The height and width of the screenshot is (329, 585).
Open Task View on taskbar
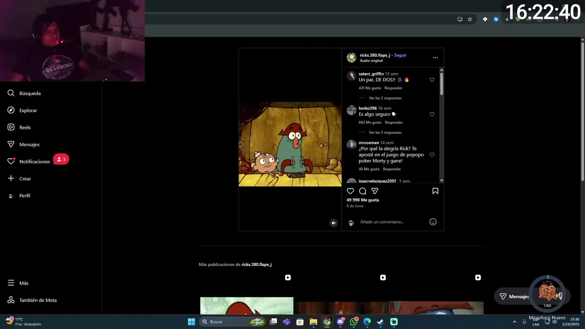point(273,322)
